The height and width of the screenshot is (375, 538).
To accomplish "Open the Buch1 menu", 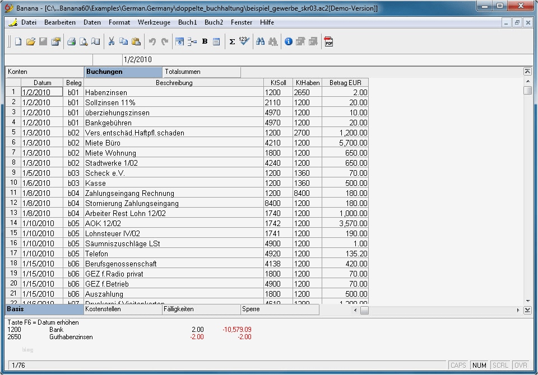I will 187,22.
